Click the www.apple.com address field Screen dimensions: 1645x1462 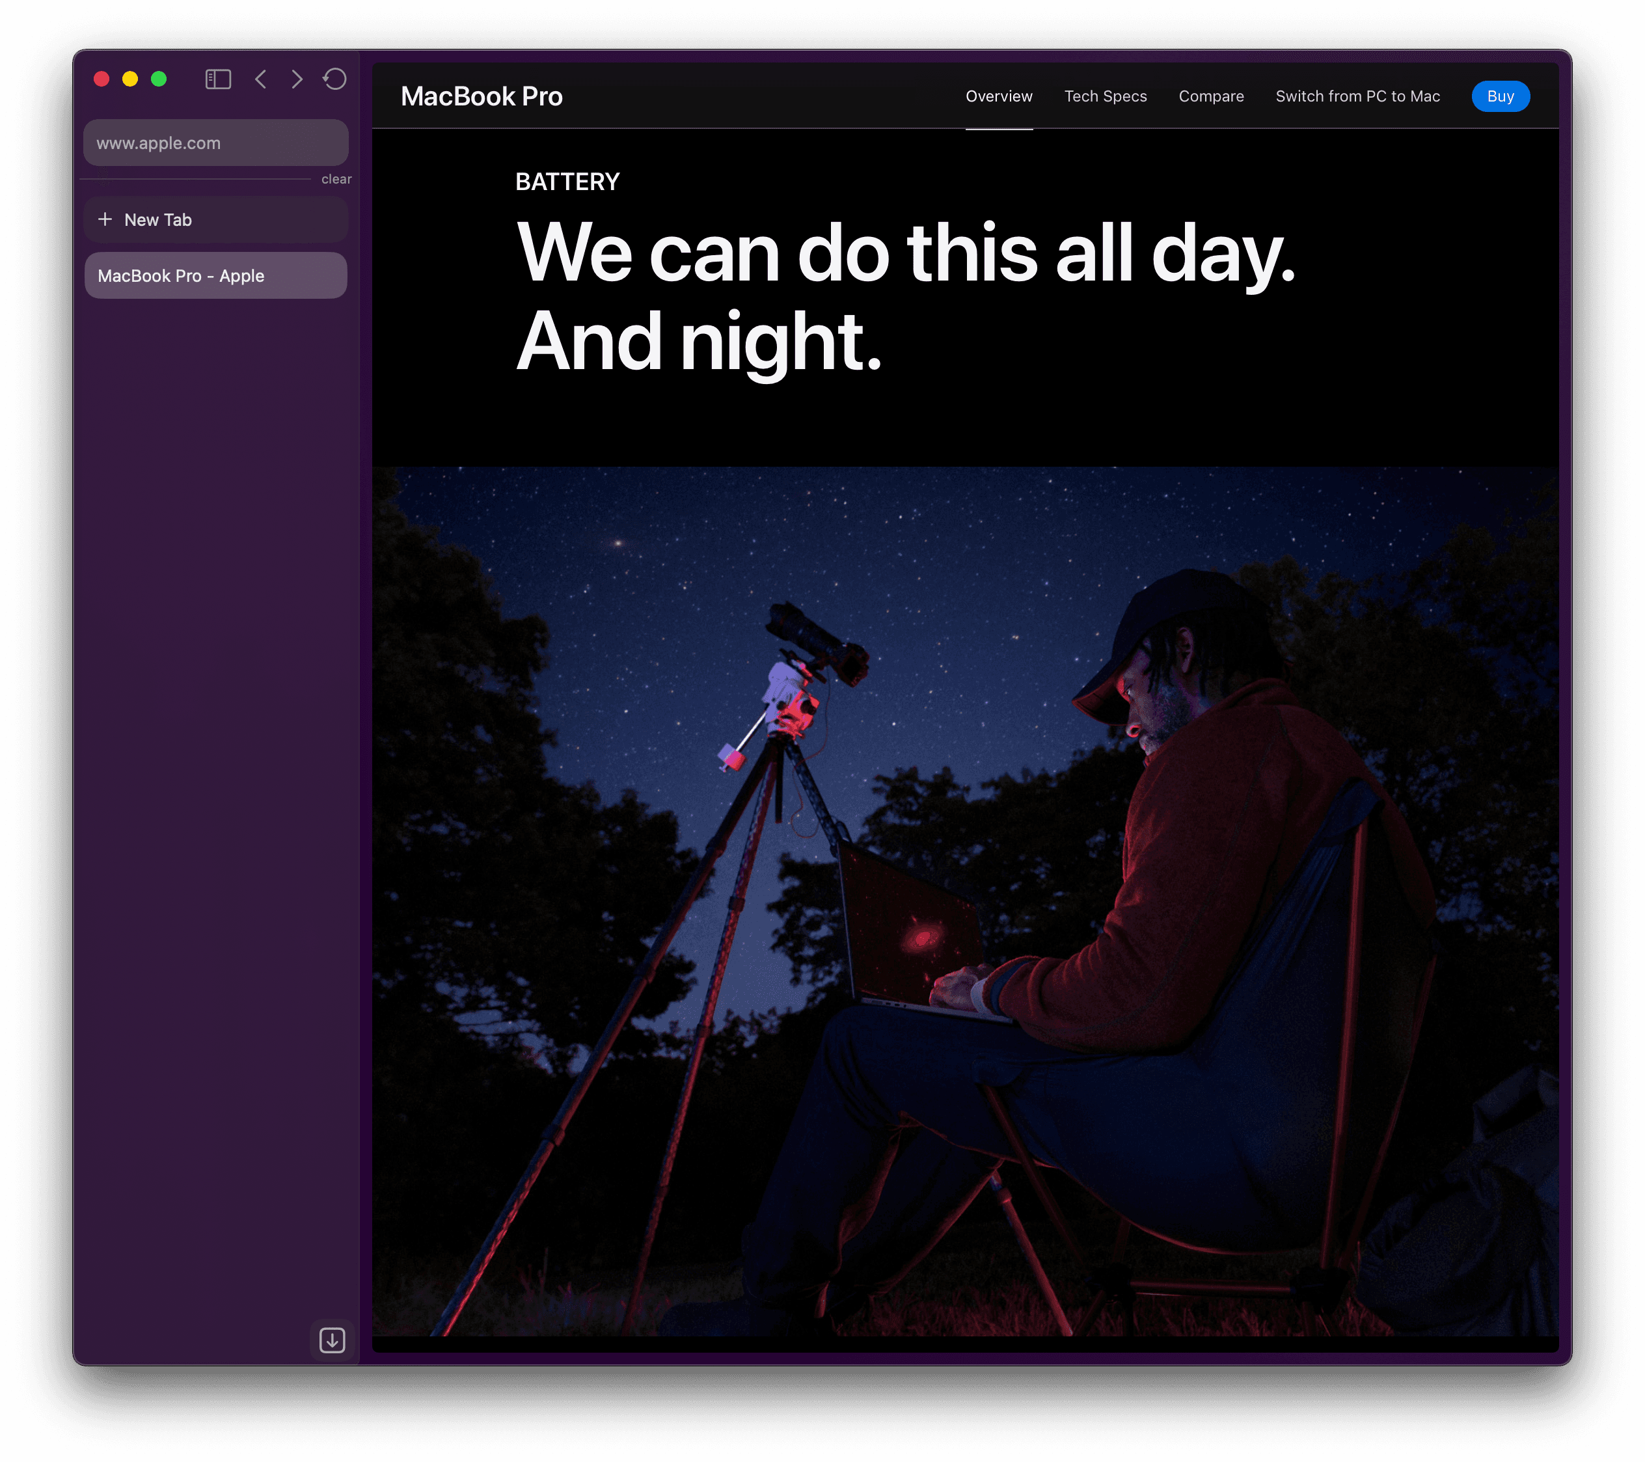pyautogui.click(x=215, y=143)
